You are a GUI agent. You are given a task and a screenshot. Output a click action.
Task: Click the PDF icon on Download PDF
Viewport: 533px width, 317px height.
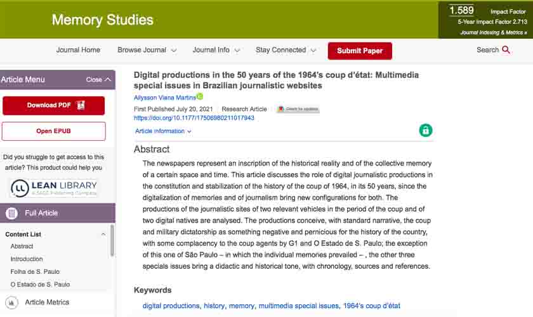[81, 105]
